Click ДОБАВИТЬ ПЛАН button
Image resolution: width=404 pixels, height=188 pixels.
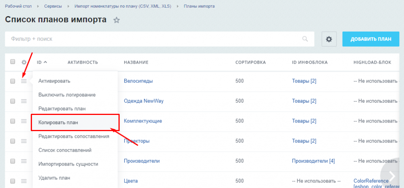(x=371, y=39)
